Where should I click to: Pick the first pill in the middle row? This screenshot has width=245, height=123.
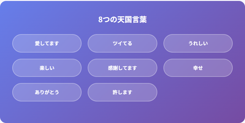[x=47, y=68]
